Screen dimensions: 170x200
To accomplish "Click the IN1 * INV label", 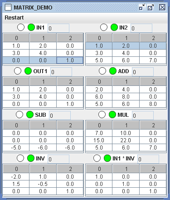I will [123, 159].
